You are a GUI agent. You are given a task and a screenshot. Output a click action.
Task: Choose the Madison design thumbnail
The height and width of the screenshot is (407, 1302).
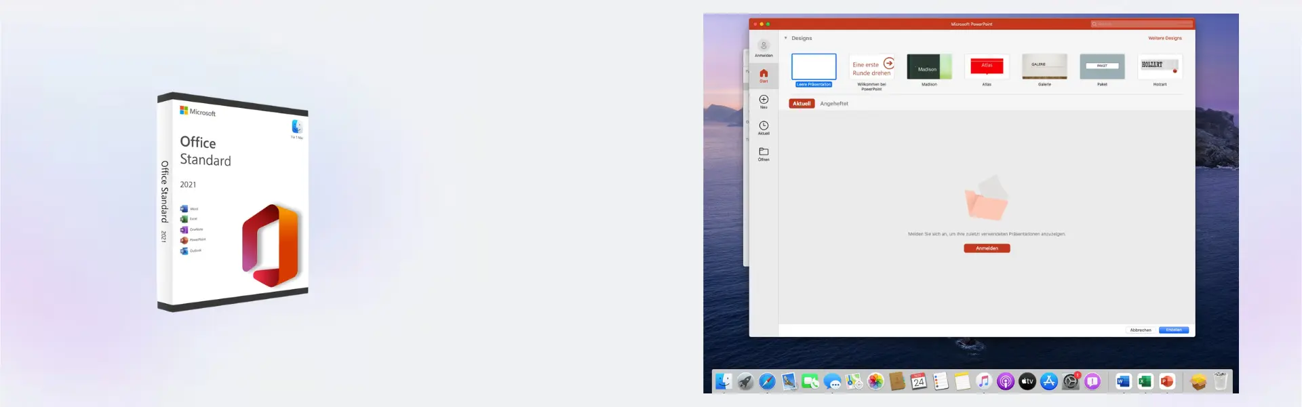pos(929,66)
